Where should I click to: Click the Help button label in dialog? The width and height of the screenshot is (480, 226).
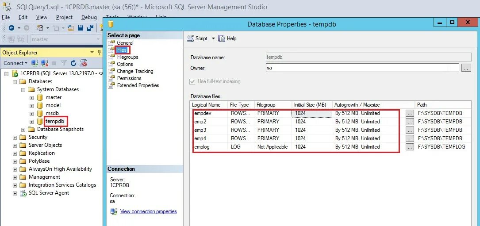coord(231,38)
